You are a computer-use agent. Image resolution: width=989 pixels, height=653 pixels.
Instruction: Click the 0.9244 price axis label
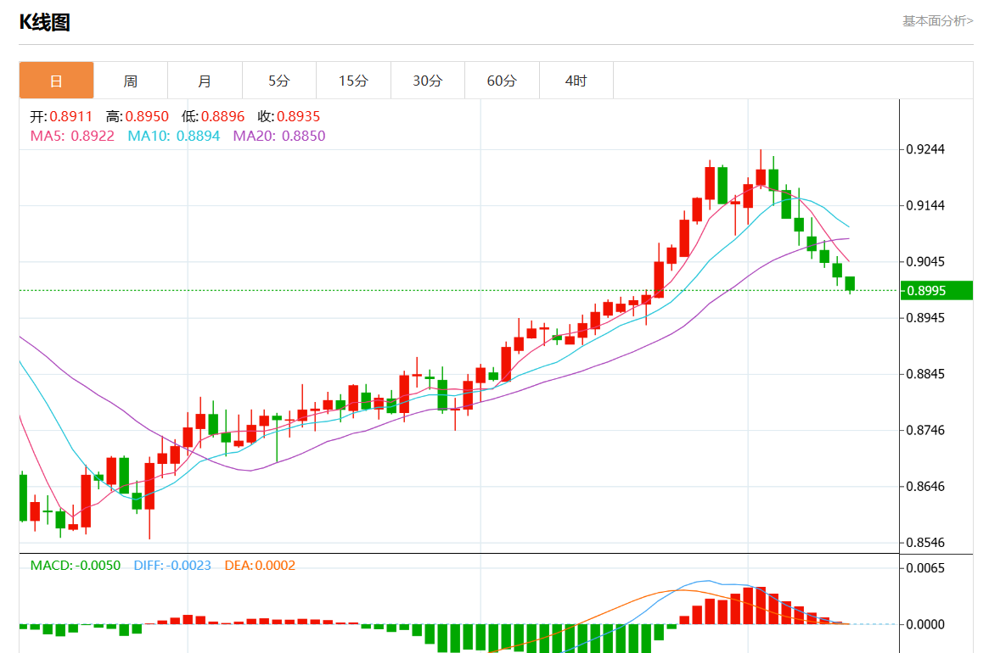coord(926,149)
